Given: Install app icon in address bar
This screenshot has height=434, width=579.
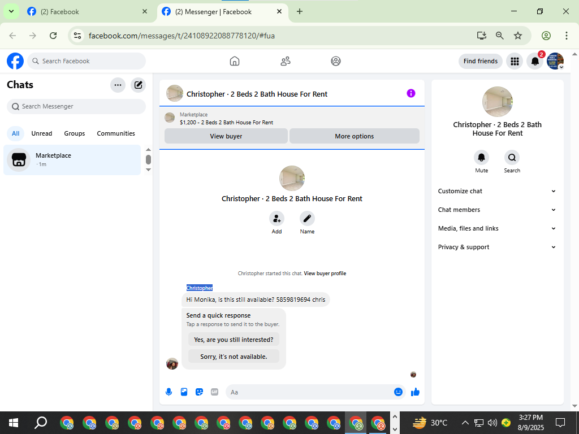Looking at the screenshot, I should (482, 36).
